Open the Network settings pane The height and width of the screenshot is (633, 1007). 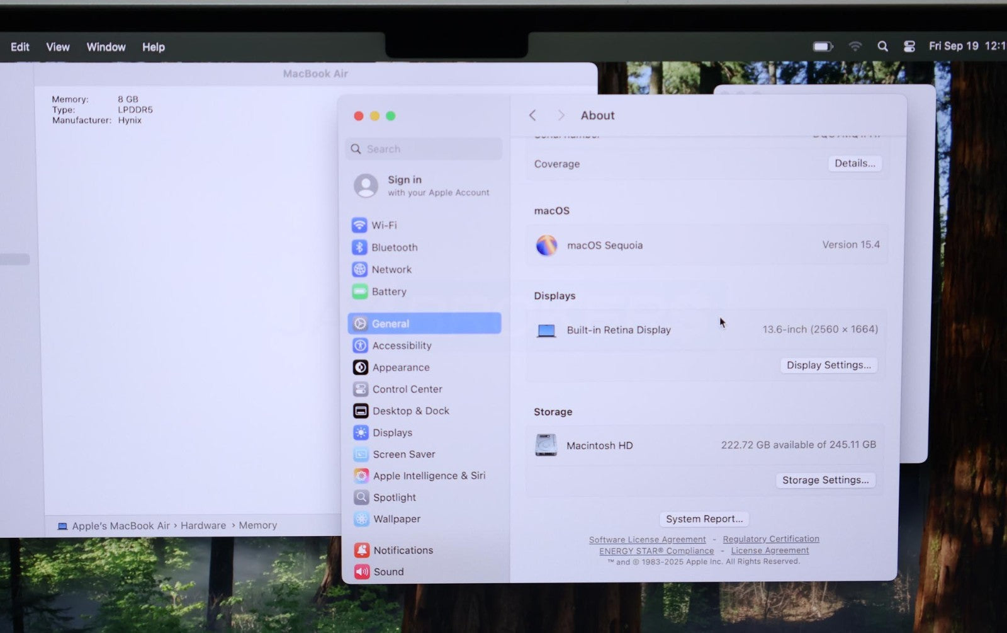[x=391, y=270]
